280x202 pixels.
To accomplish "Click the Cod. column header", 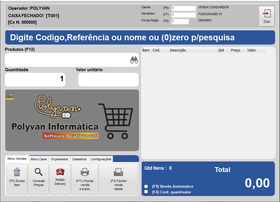I will (x=160, y=50).
